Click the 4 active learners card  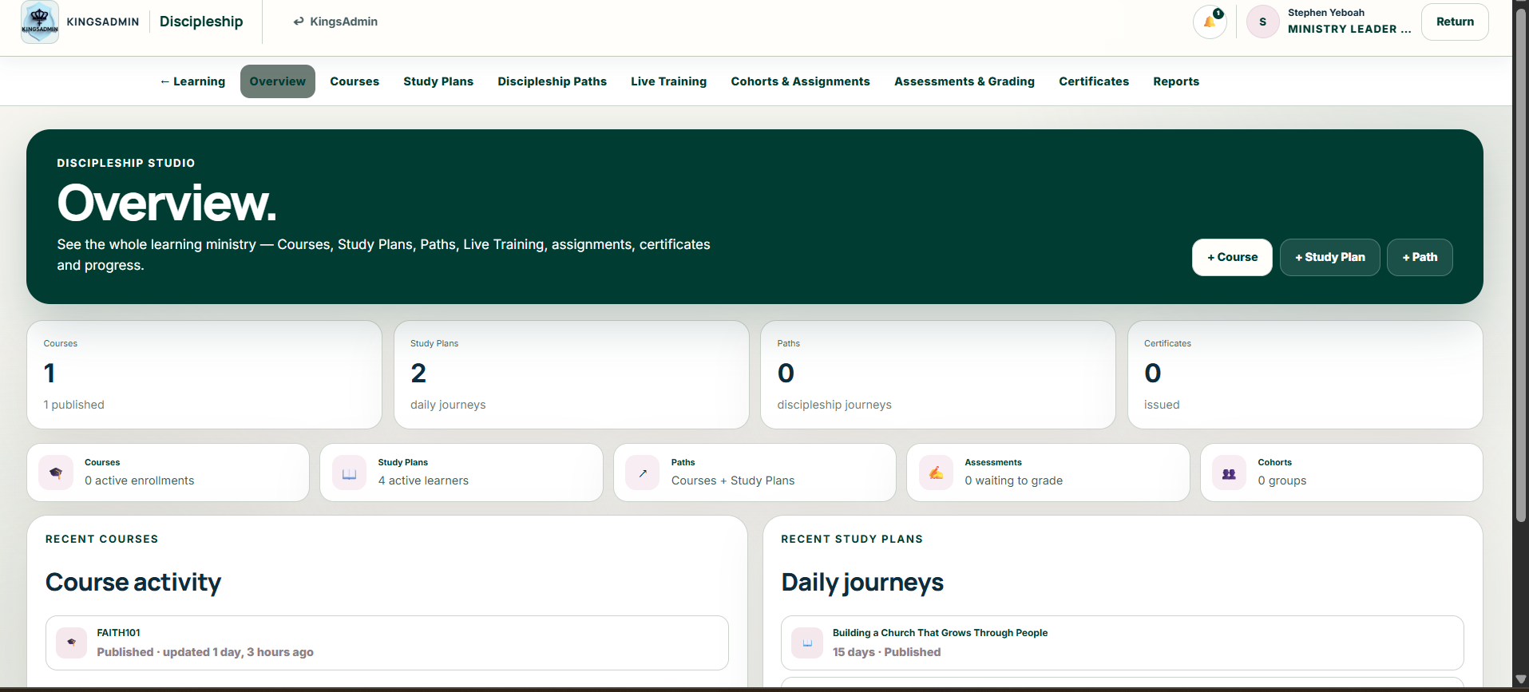click(461, 473)
